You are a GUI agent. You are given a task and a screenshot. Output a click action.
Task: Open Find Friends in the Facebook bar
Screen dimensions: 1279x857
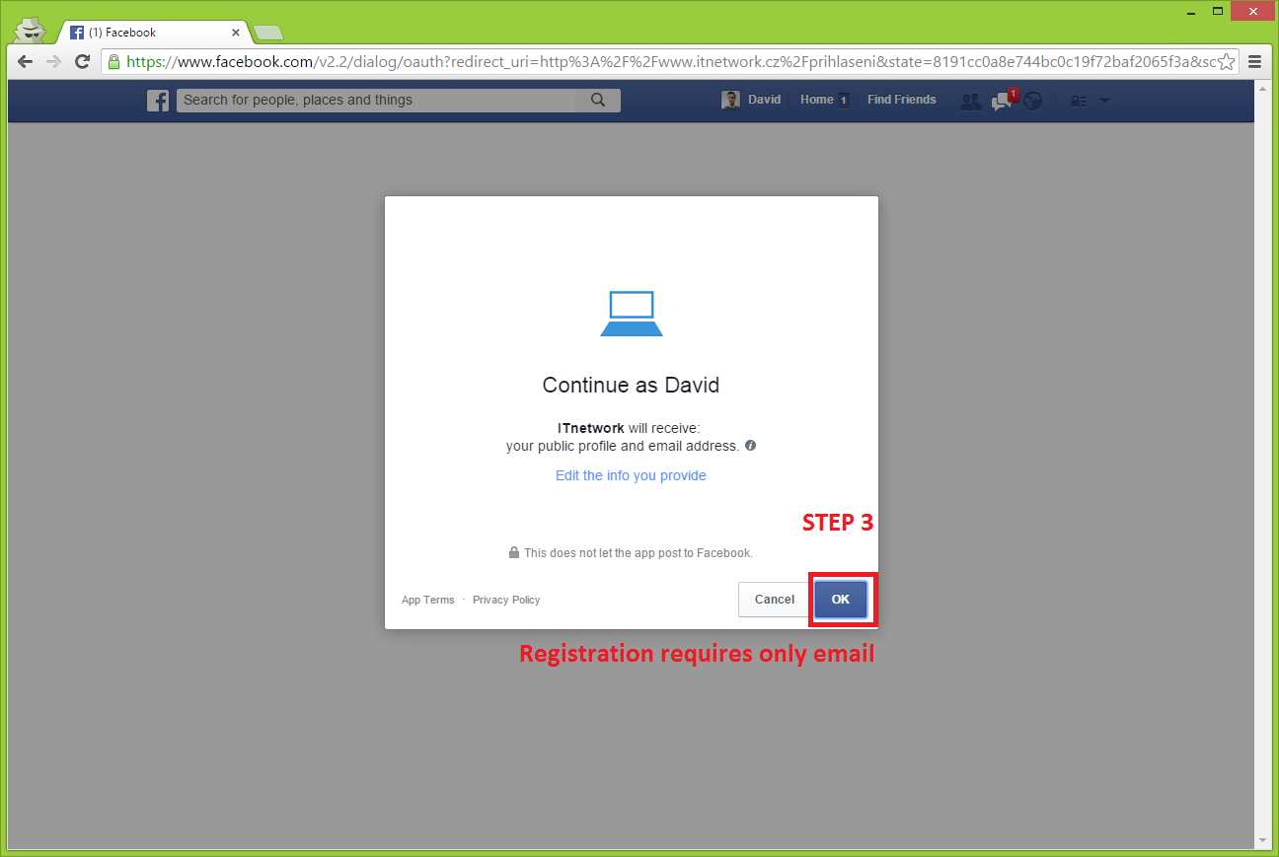tap(902, 100)
